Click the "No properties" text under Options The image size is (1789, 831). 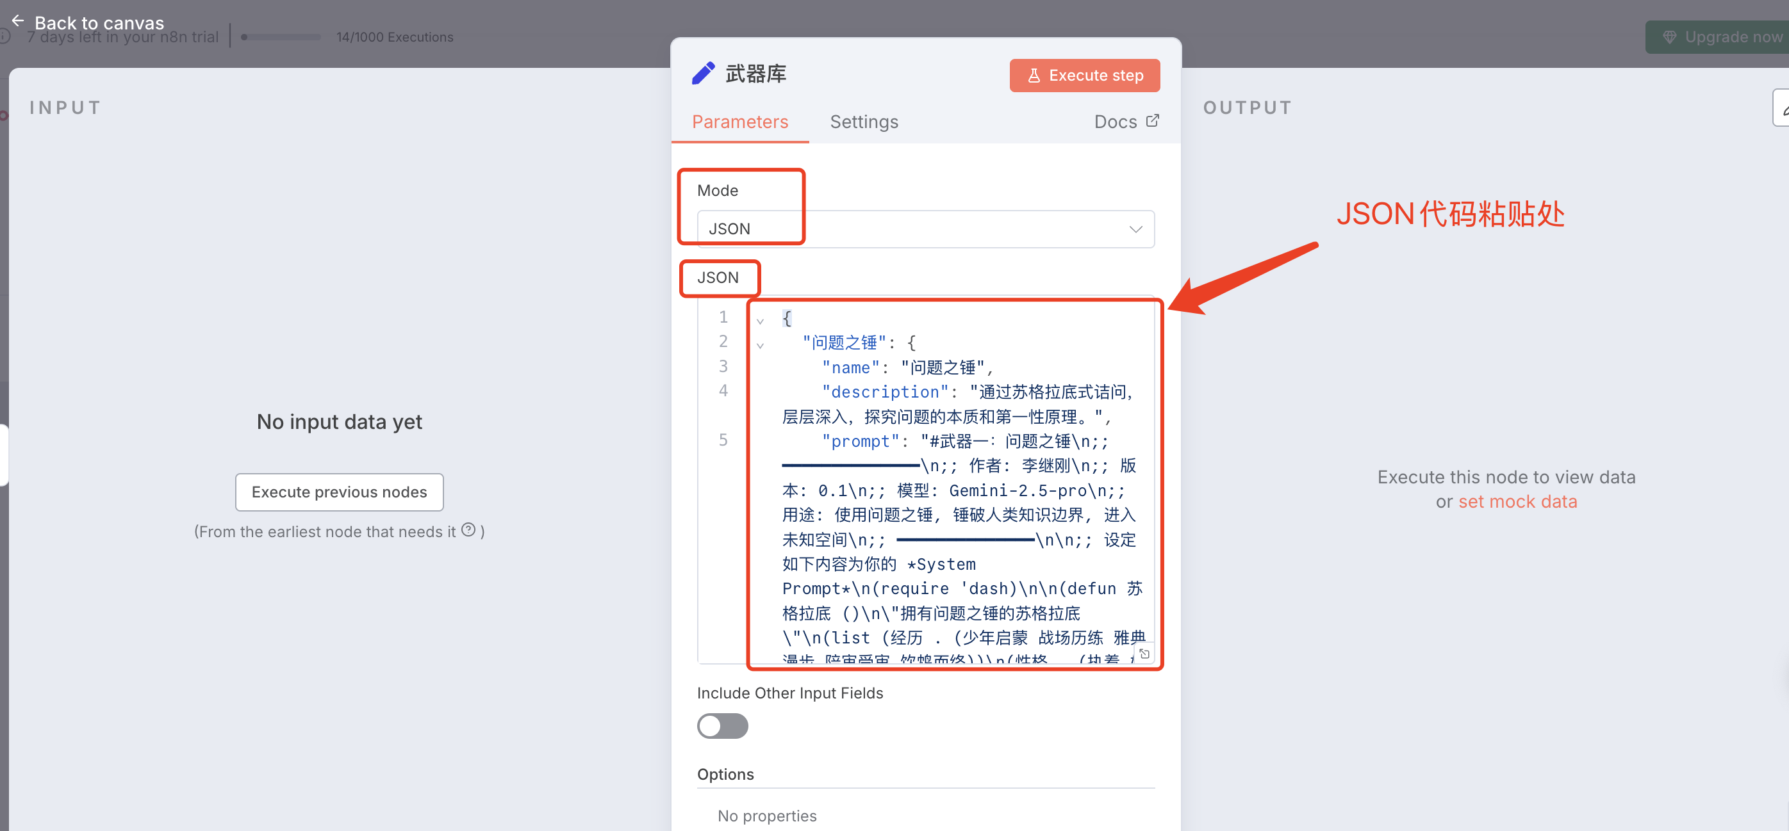(x=767, y=815)
